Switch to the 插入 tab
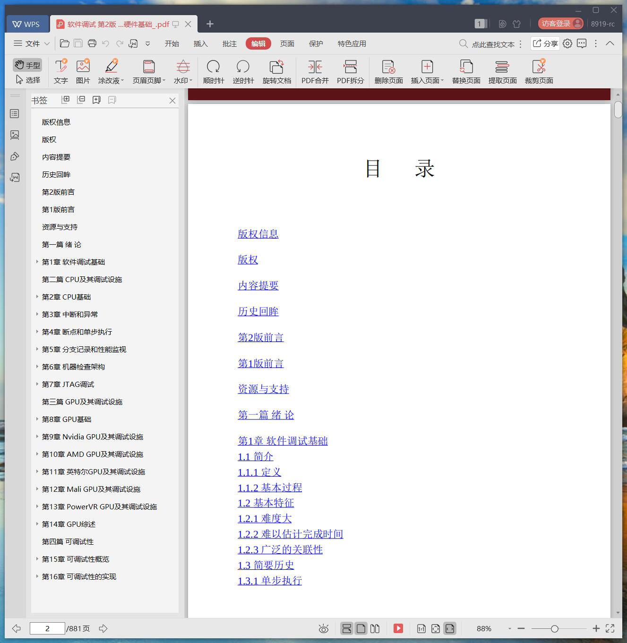The width and height of the screenshot is (627, 643). point(200,43)
